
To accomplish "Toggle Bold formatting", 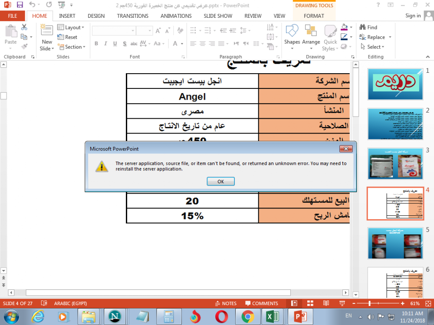I will pos(96,43).
